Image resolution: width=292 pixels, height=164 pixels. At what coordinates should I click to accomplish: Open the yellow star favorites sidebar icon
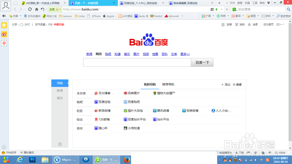(4, 25)
